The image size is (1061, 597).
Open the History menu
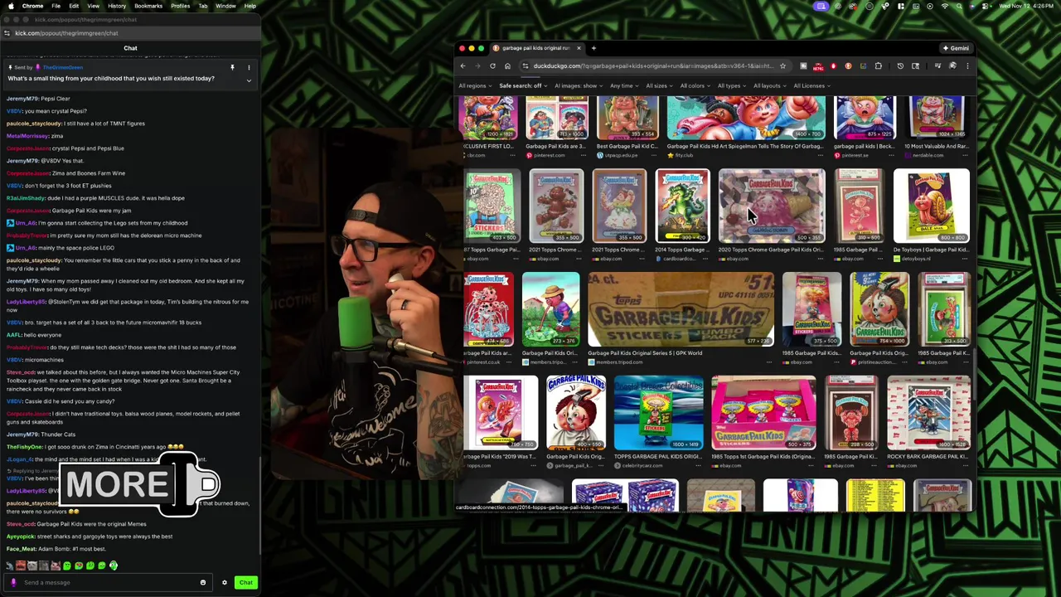117,6
